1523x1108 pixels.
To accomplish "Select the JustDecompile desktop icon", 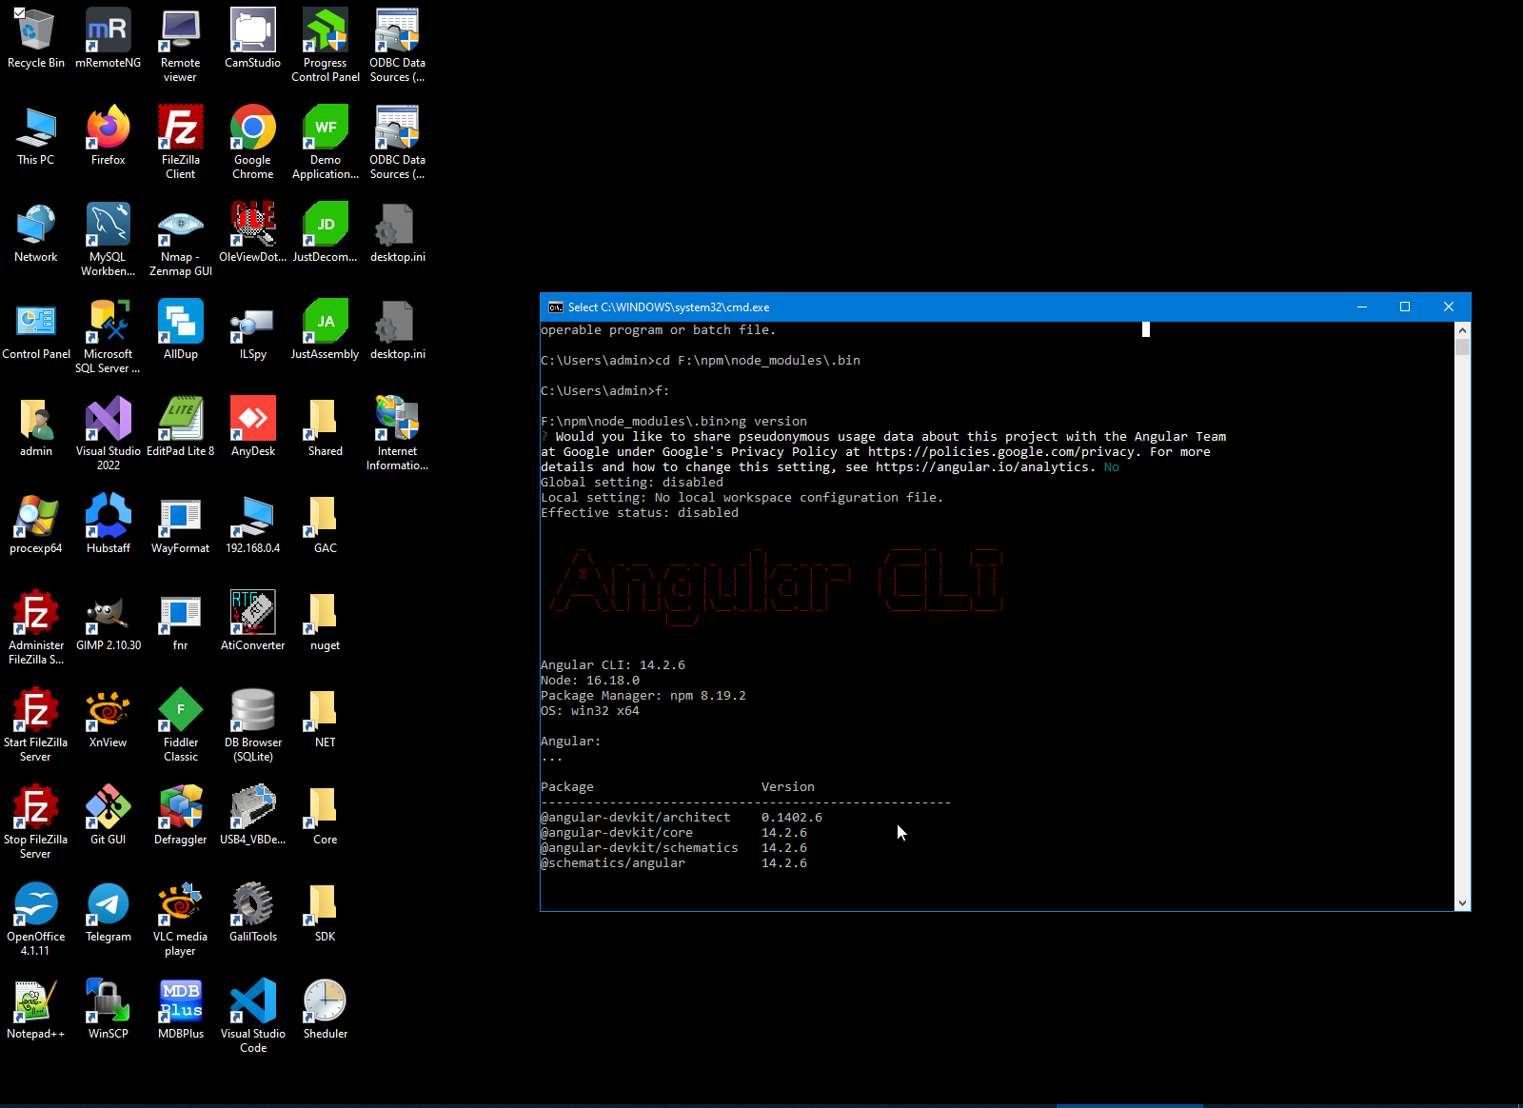I will coord(326,232).
